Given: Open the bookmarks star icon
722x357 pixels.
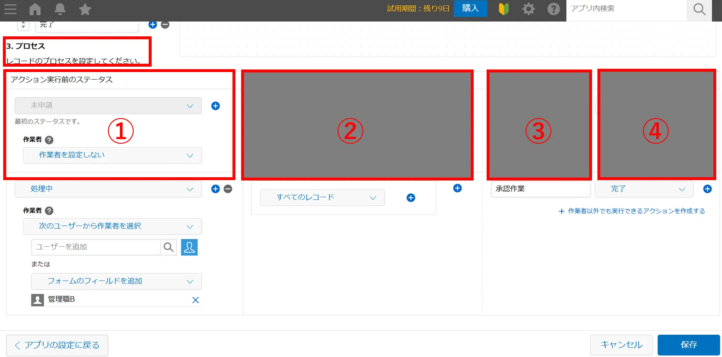Looking at the screenshot, I should [85, 9].
